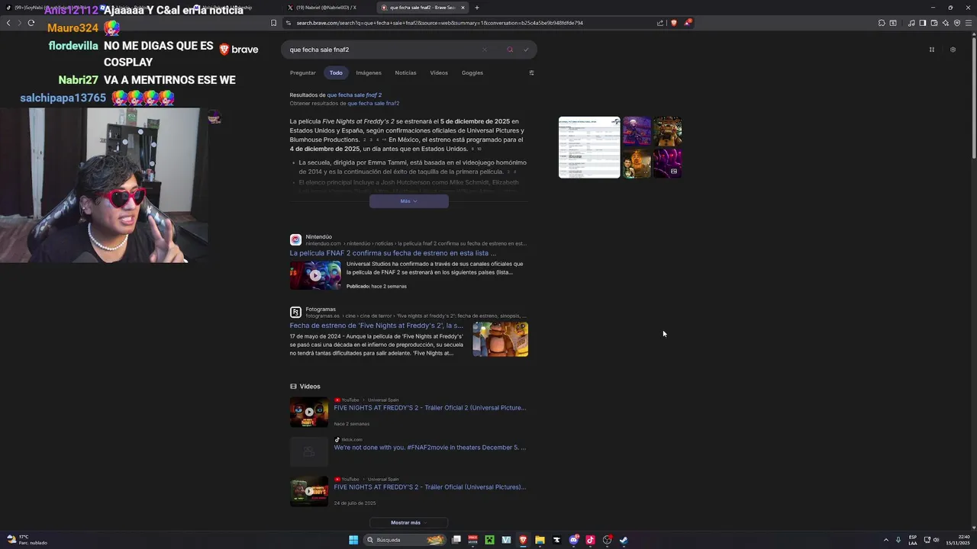Open Brave Shields lion icon

(x=674, y=23)
